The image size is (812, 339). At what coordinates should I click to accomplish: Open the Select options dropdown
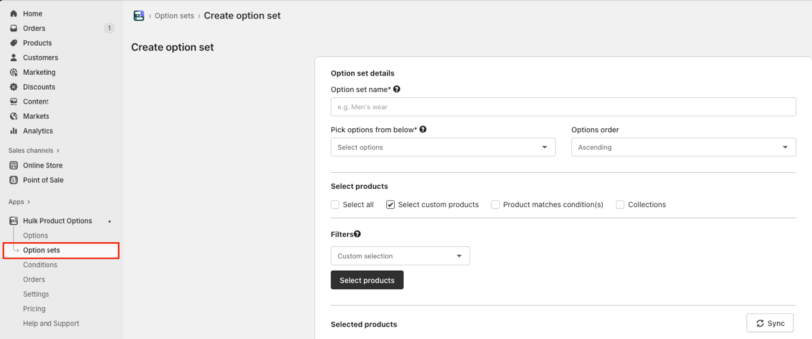point(443,147)
